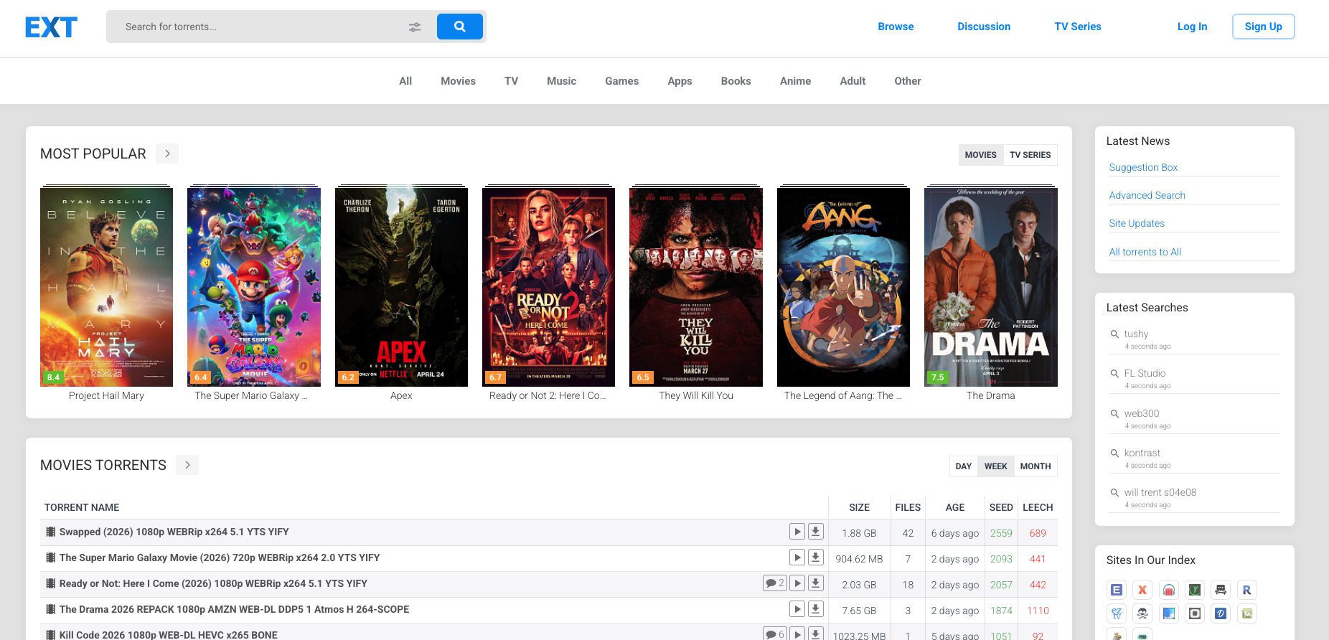Open the Discussion page

pyautogui.click(x=984, y=27)
